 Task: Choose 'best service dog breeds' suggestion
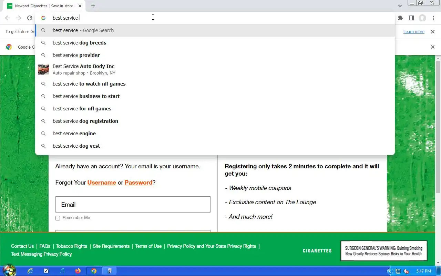click(x=215, y=43)
